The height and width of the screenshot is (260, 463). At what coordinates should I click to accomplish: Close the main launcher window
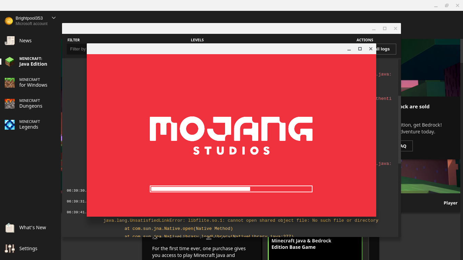tap(458, 5)
